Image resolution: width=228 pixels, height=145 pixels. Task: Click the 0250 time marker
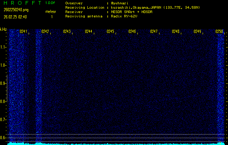coord(219,32)
